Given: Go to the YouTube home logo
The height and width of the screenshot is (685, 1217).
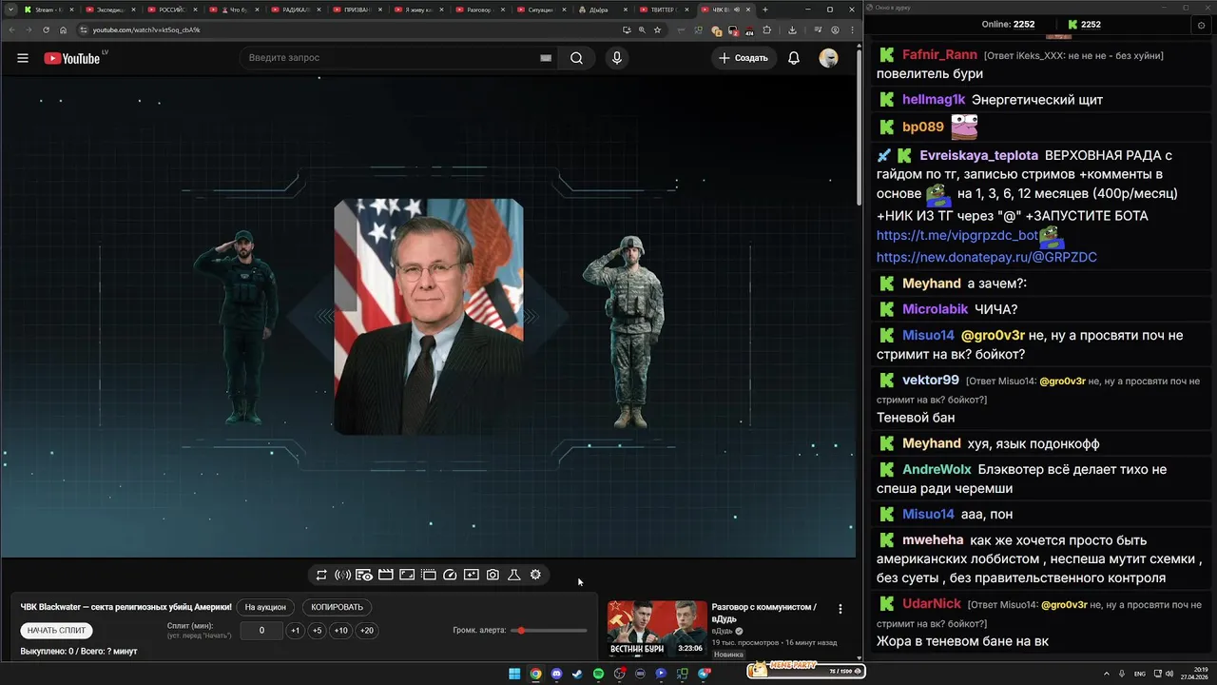Looking at the screenshot, I should tap(72, 58).
